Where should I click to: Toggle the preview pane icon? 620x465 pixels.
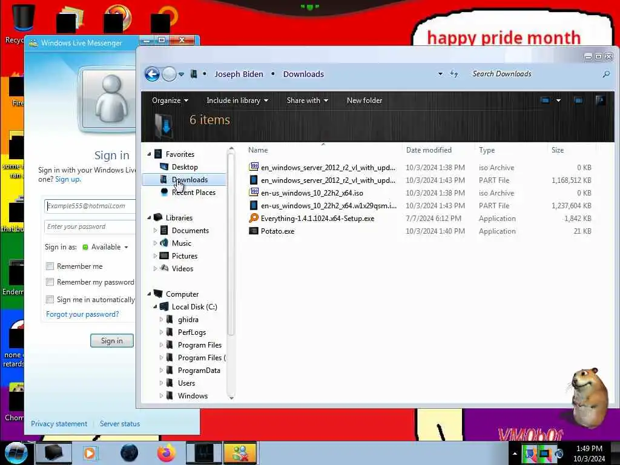(578, 101)
